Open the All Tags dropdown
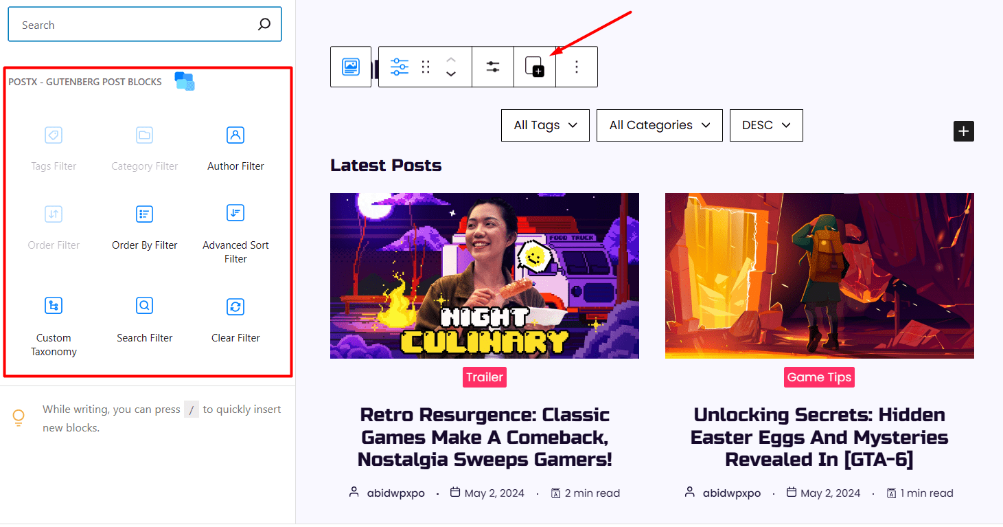The width and height of the screenshot is (1003, 527). [x=545, y=125]
